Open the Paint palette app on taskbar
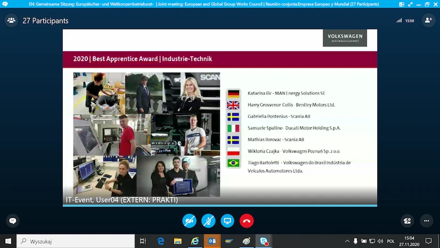 (246, 241)
